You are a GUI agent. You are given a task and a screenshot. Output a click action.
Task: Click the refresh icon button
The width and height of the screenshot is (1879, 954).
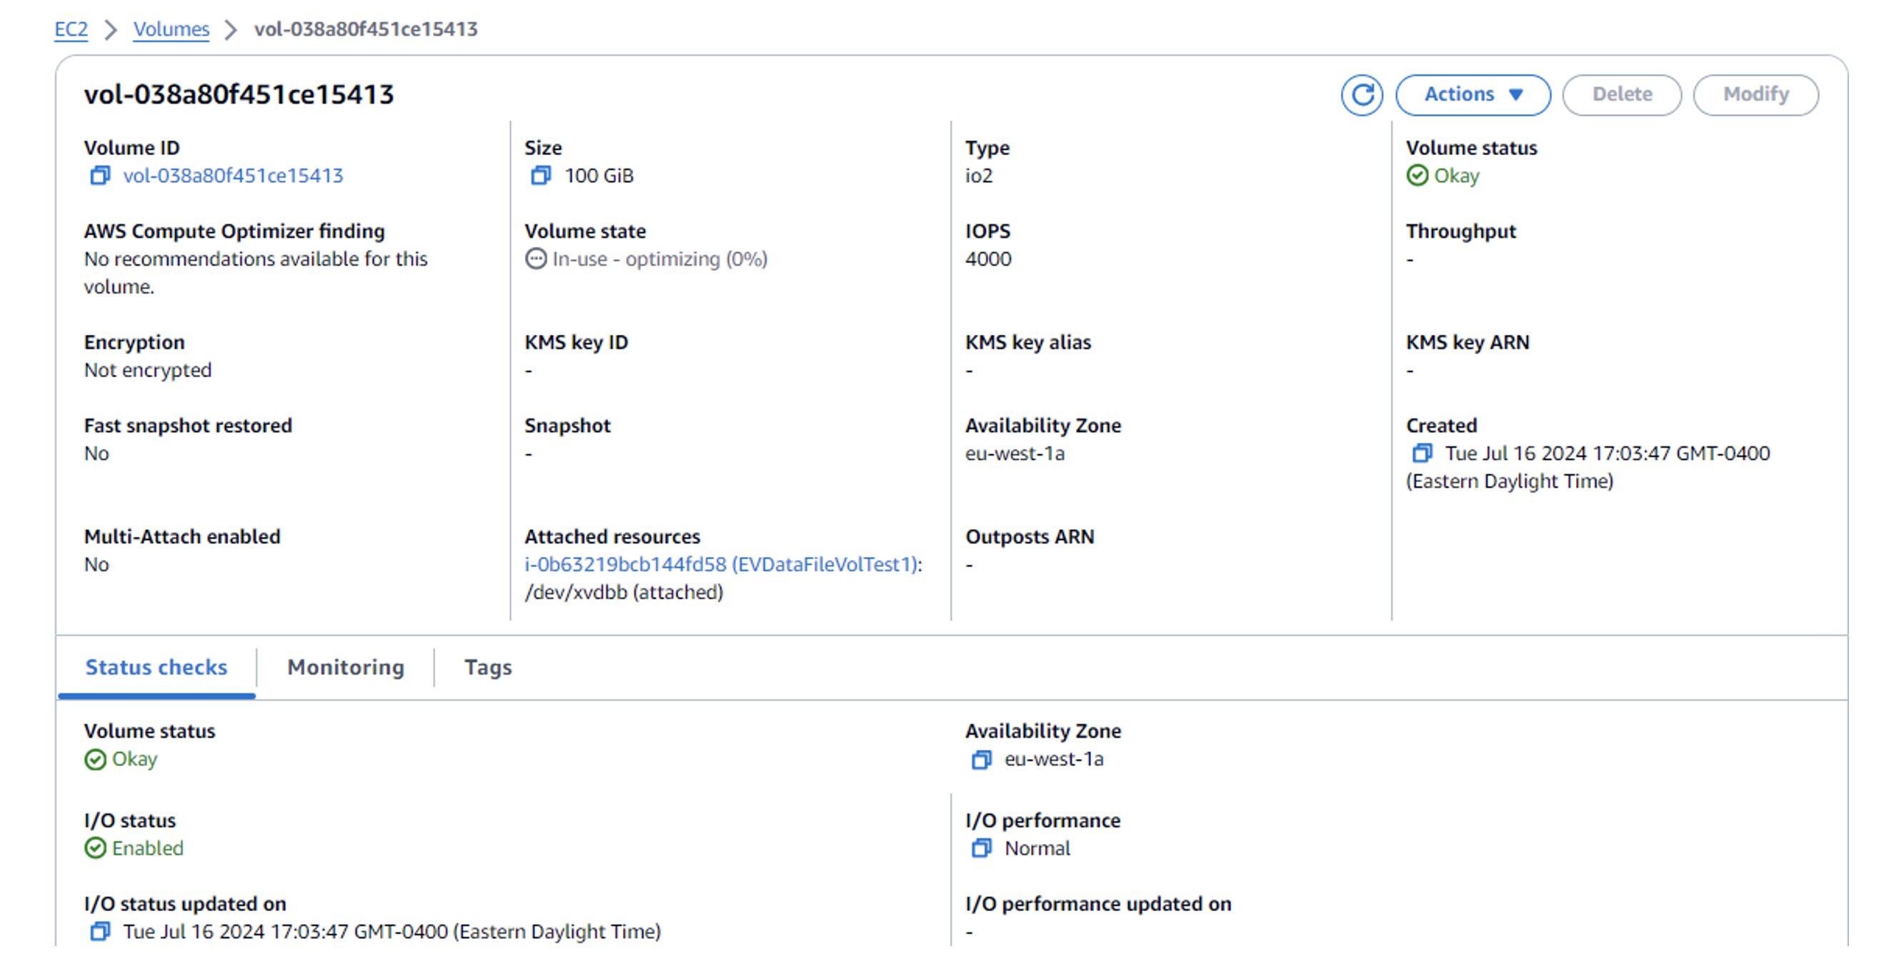tap(1361, 95)
